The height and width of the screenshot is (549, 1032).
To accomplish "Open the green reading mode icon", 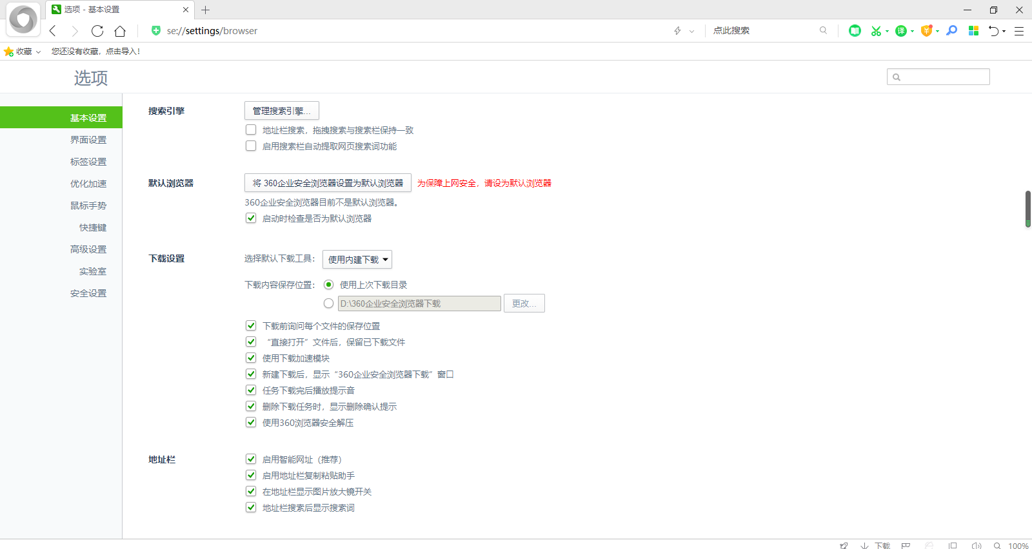I will [x=855, y=30].
